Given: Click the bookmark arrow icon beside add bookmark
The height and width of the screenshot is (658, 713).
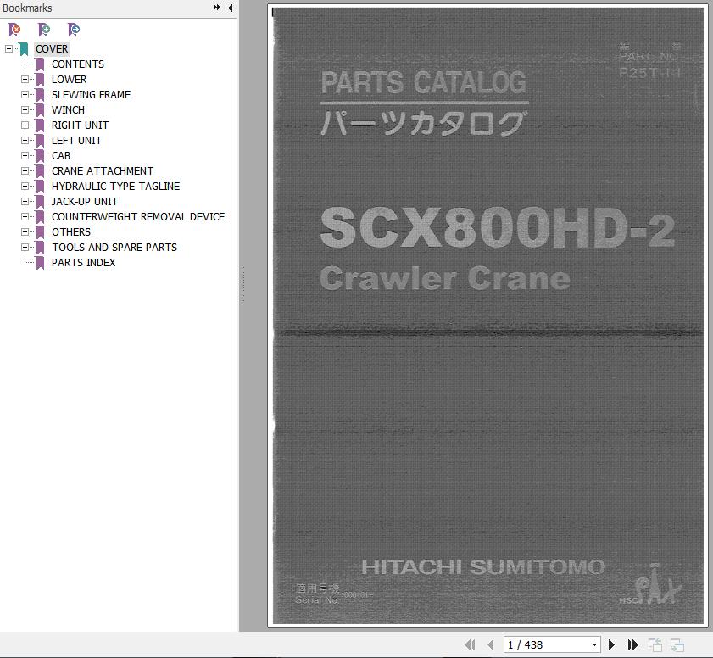Looking at the screenshot, I should pos(74,30).
